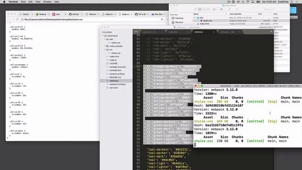Open the Window menu in menu bar
The image size is (302, 170).
pyautogui.click(x=47, y=2)
